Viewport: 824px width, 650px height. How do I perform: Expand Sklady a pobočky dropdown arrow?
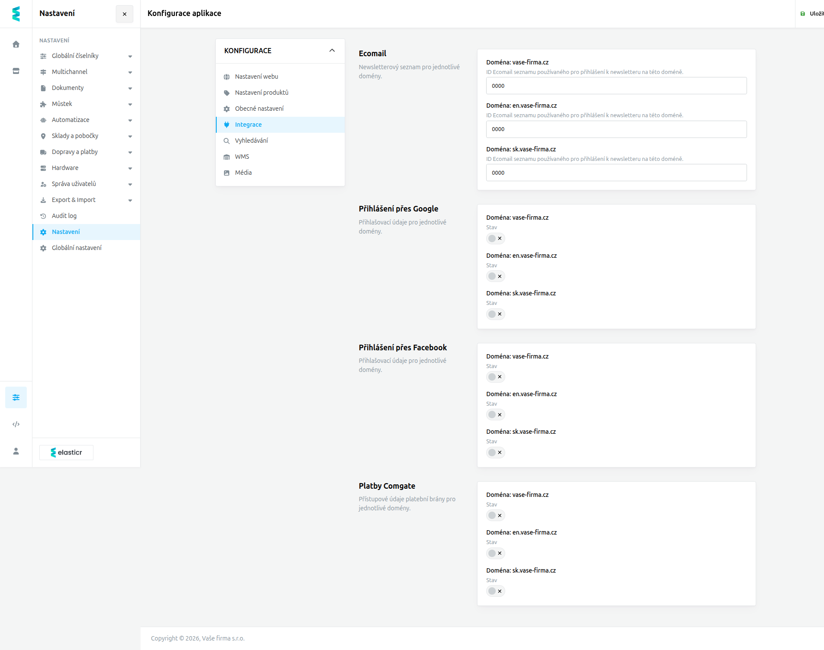[x=130, y=136]
